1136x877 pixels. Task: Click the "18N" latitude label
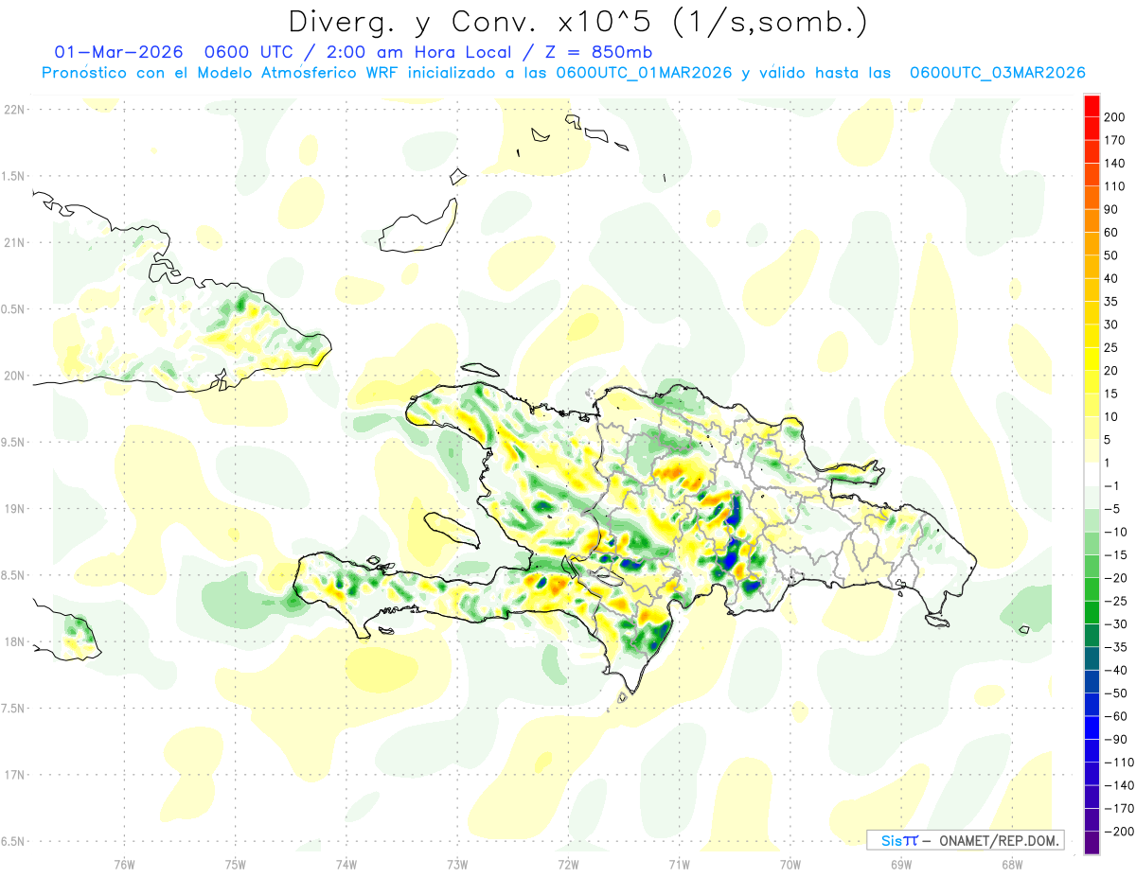[x=14, y=641]
